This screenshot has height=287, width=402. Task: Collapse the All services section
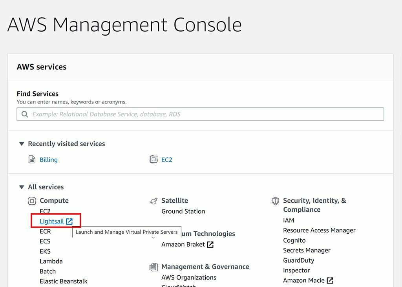point(22,187)
